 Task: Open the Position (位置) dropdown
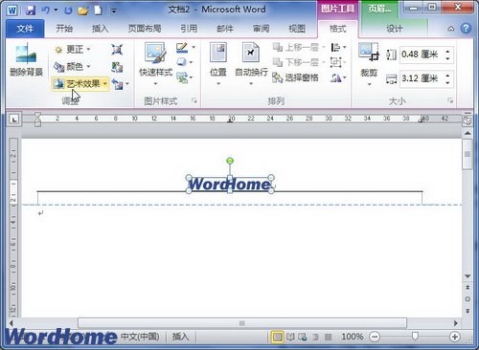coord(218,64)
